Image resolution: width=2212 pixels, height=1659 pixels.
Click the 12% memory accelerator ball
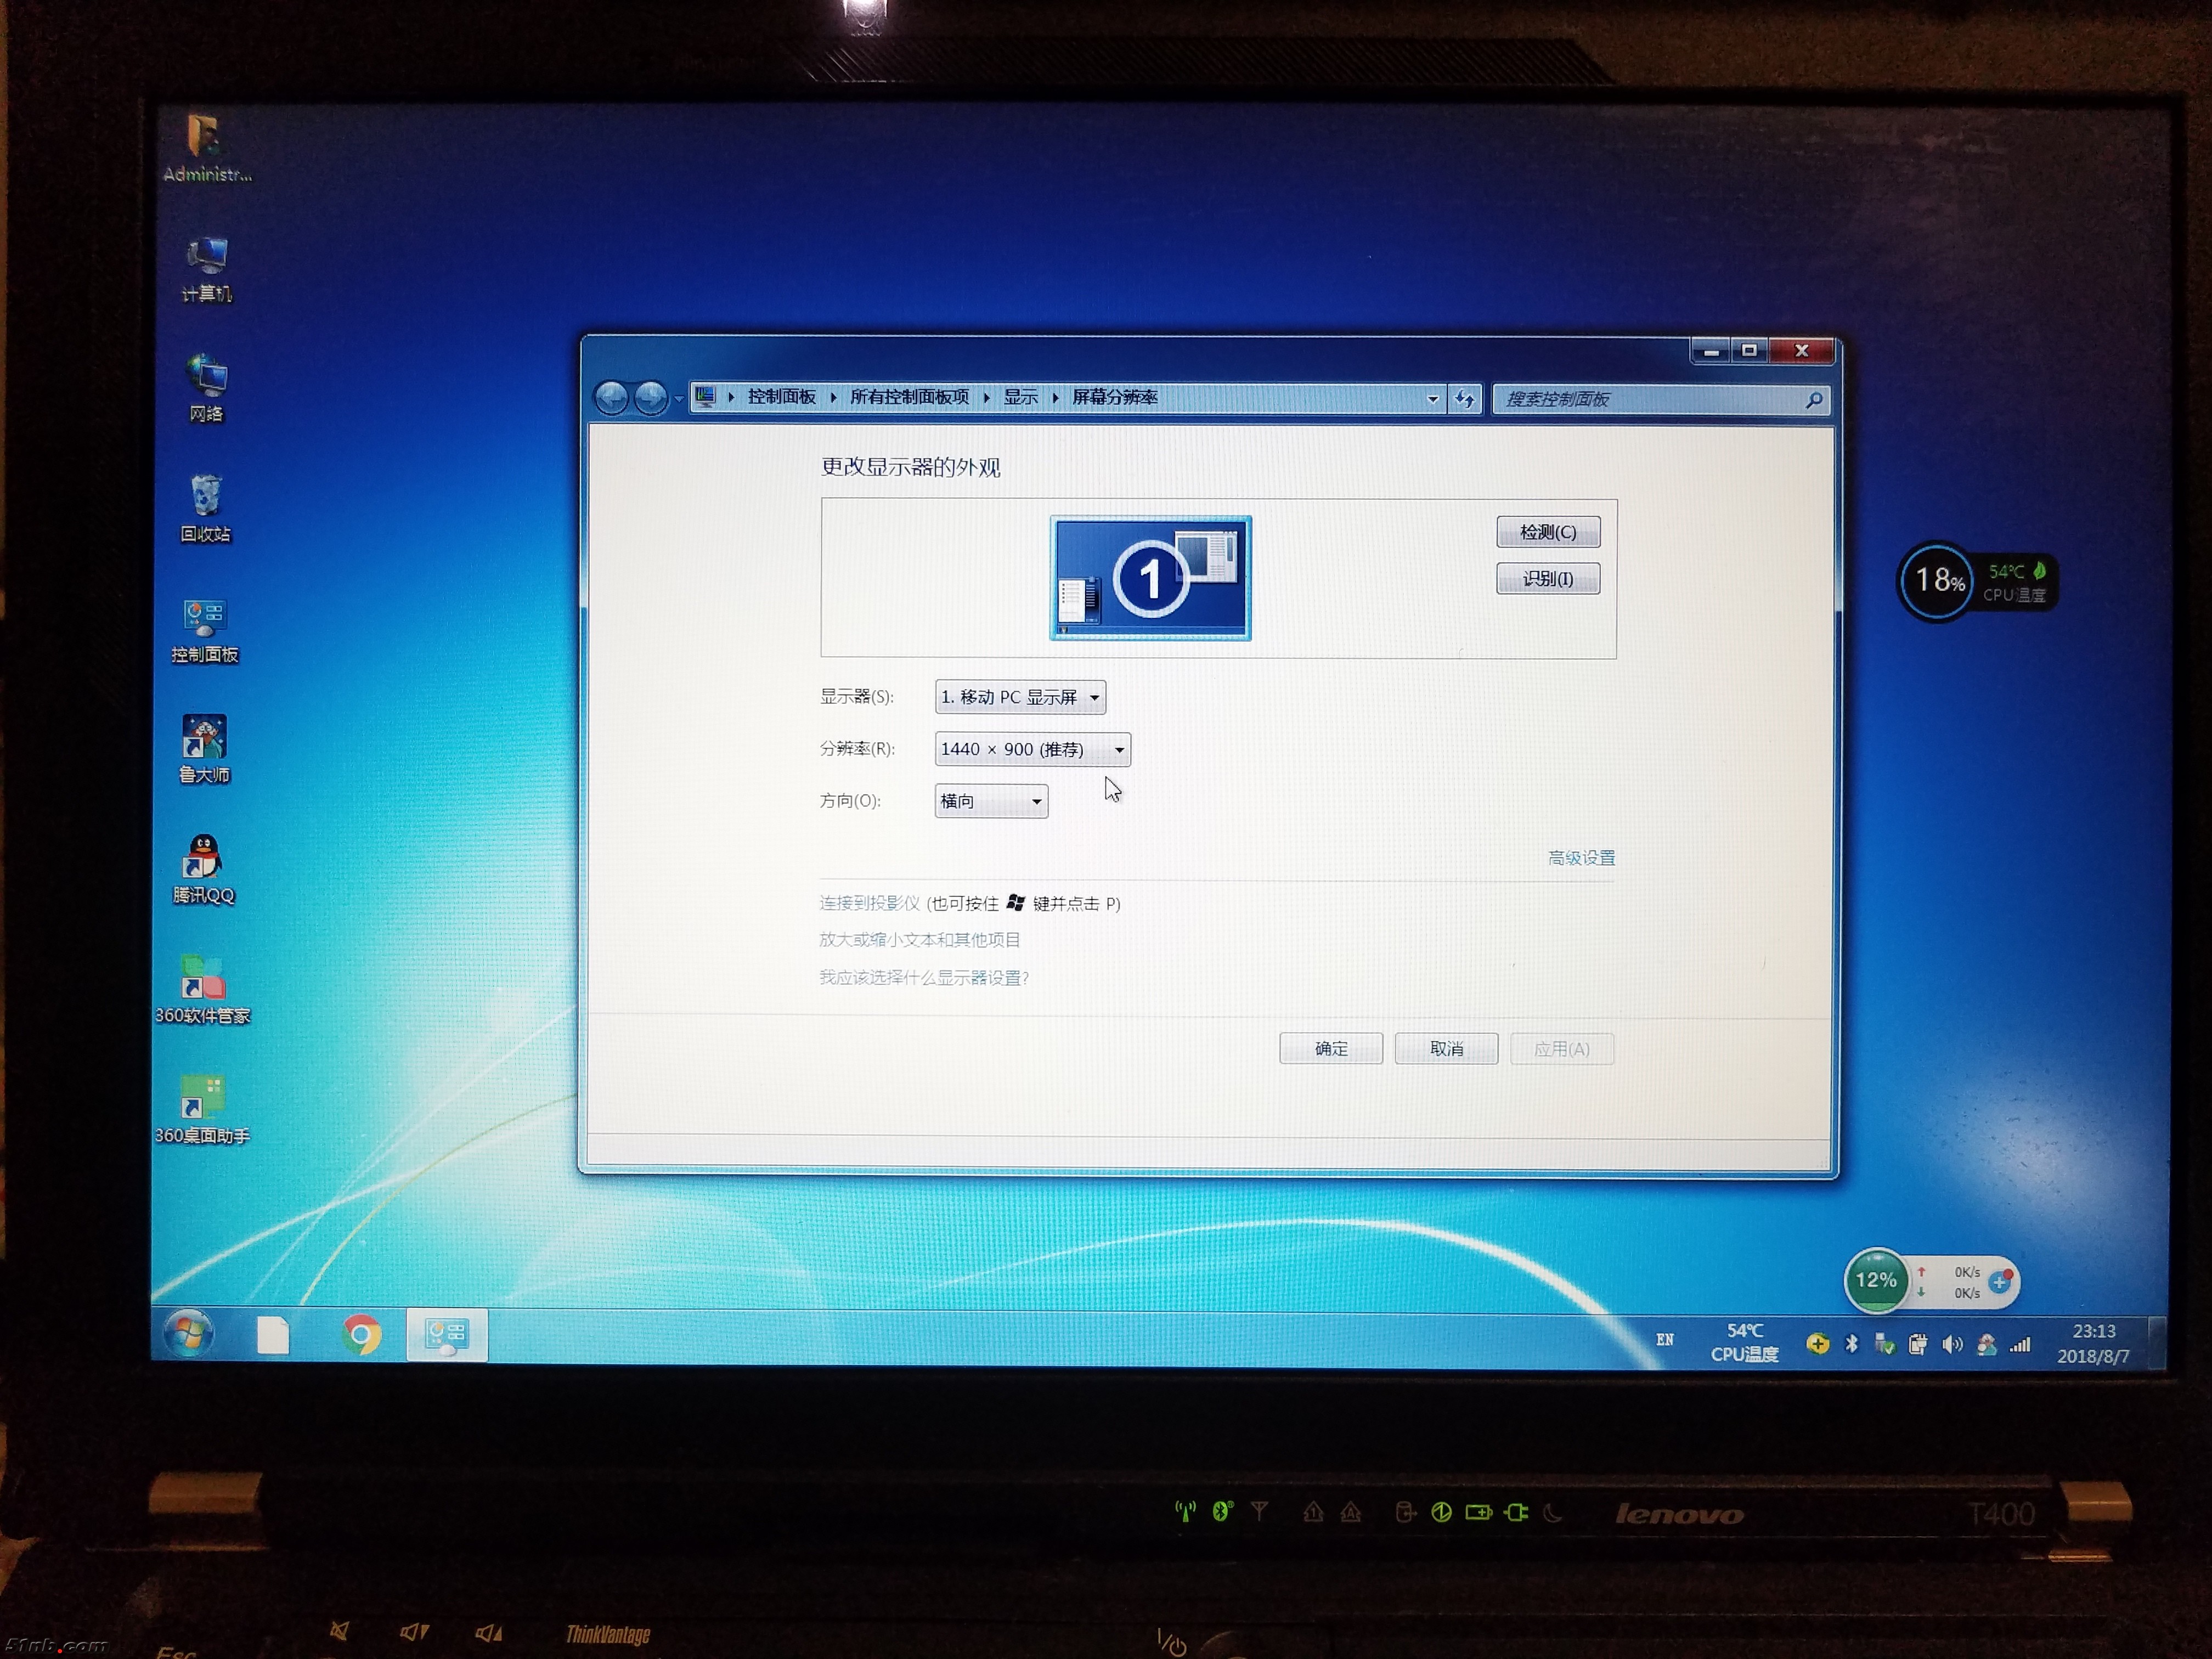1876,1280
